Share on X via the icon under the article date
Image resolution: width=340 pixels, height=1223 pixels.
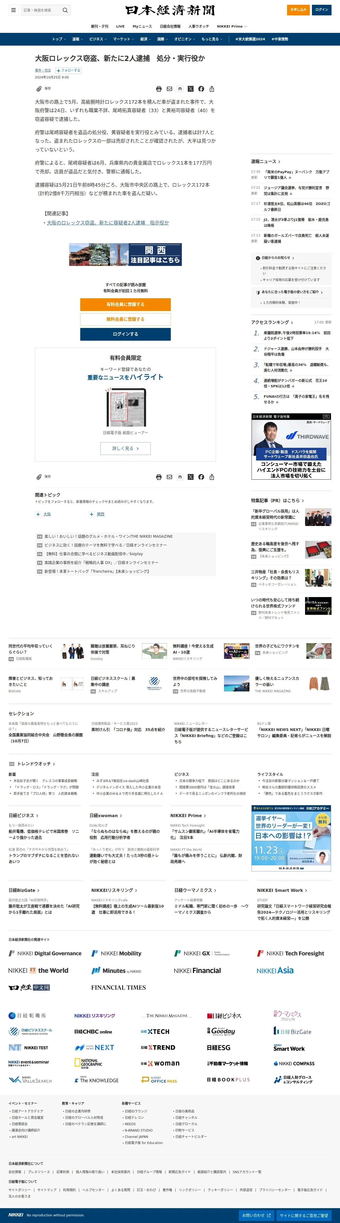(191, 89)
